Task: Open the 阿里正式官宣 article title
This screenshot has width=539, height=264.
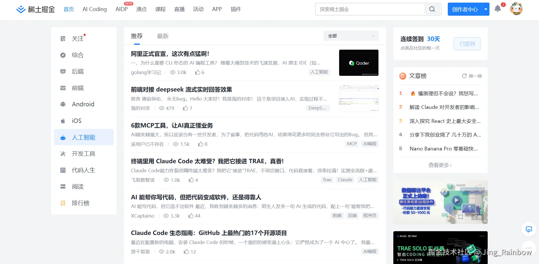Action: tap(170, 54)
